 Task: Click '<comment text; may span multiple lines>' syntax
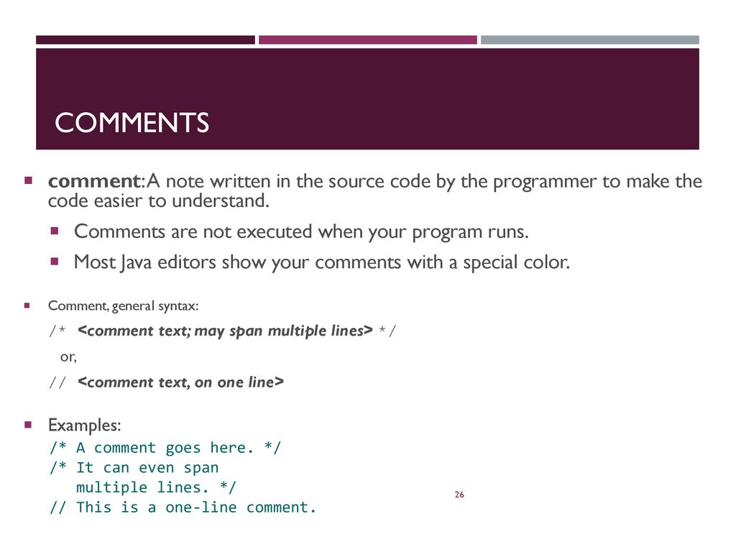(x=225, y=331)
